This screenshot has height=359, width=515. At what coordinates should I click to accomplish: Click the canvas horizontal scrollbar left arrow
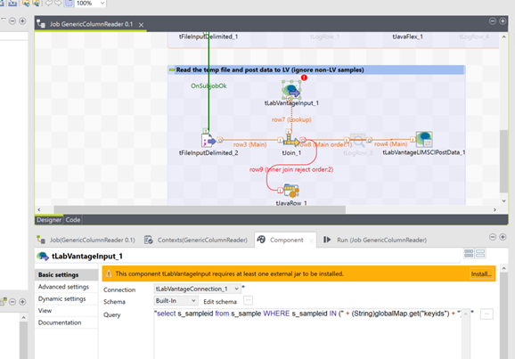(39, 210)
